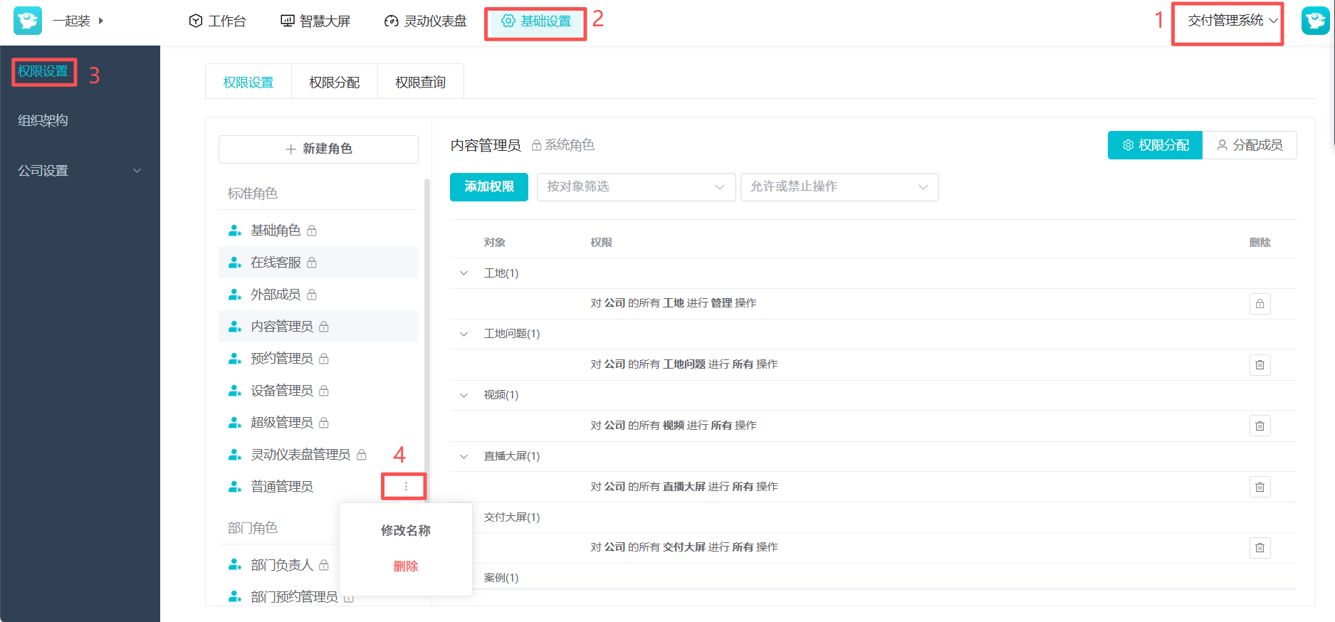This screenshot has height=622, width=1335.
Task: Switch to the 权限设置 tab
Action: click(x=248, y=83)
